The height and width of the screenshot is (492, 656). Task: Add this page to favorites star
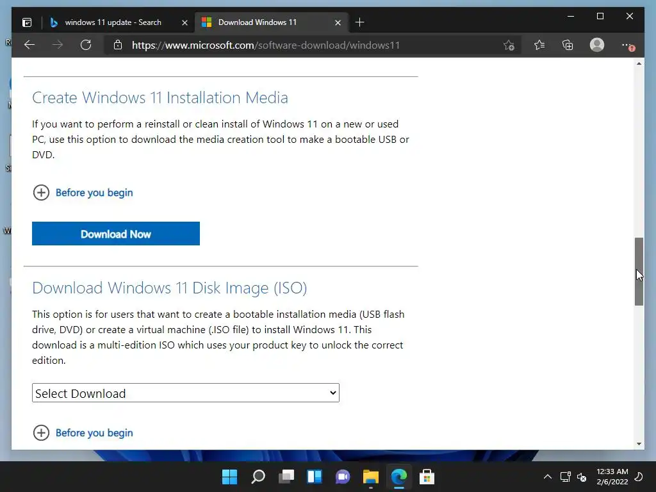click(509, 45)
